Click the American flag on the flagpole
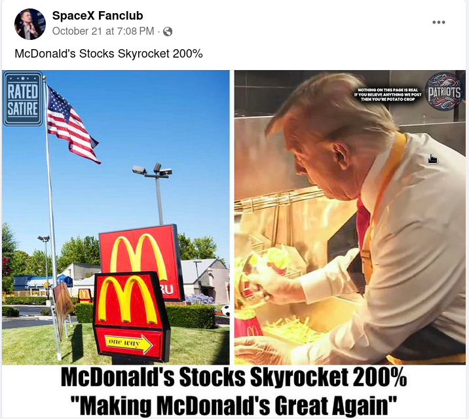Image resolution: width=469 pixels, height=419 pixels. coord(71,125)
